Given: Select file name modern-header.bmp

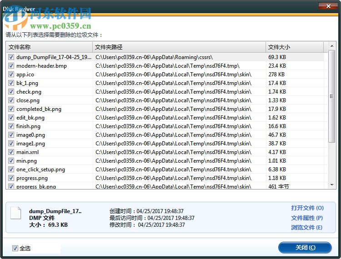Looking at the screenshot, I should coord(41,65).
